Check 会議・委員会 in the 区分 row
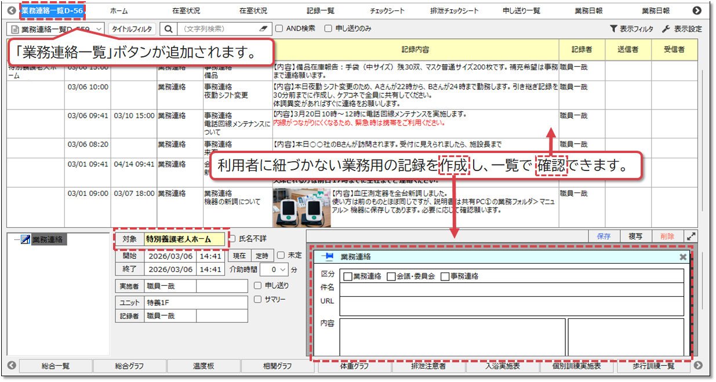Screen dimensions: 716x382 pos(391,277)
